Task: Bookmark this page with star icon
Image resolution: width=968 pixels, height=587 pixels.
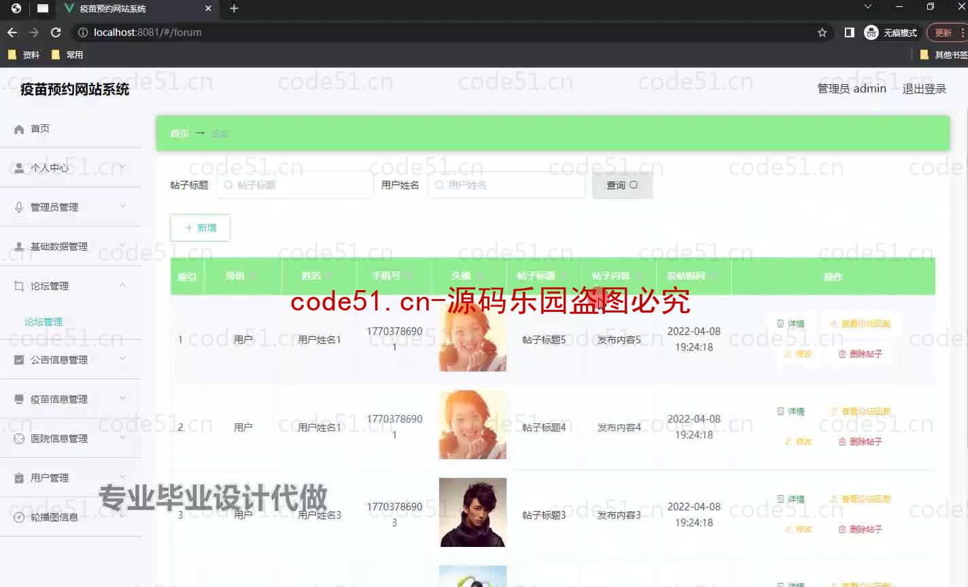Action: tap(822, 32)
